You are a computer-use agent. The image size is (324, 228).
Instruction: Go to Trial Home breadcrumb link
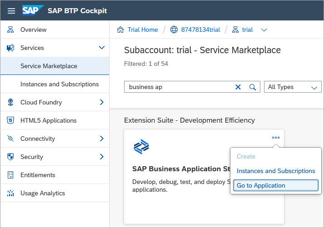[x=143, y=30]
